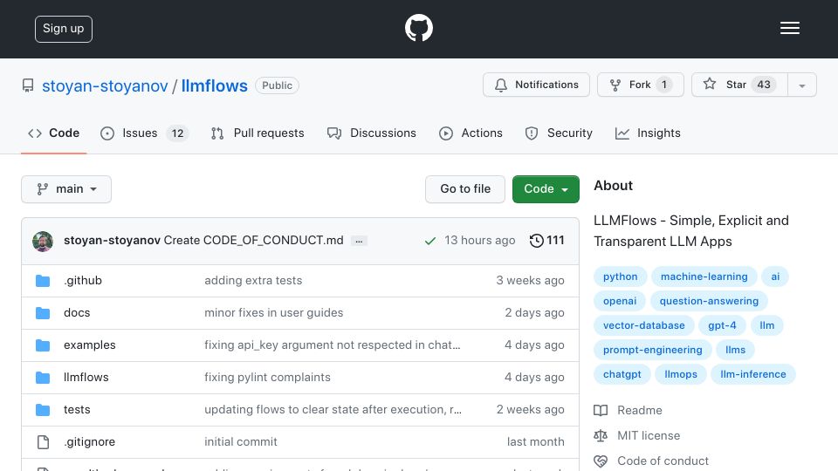Select the question-answering topic tag
Viewport: 838px width, 471px height.
(x=709, y=301)
